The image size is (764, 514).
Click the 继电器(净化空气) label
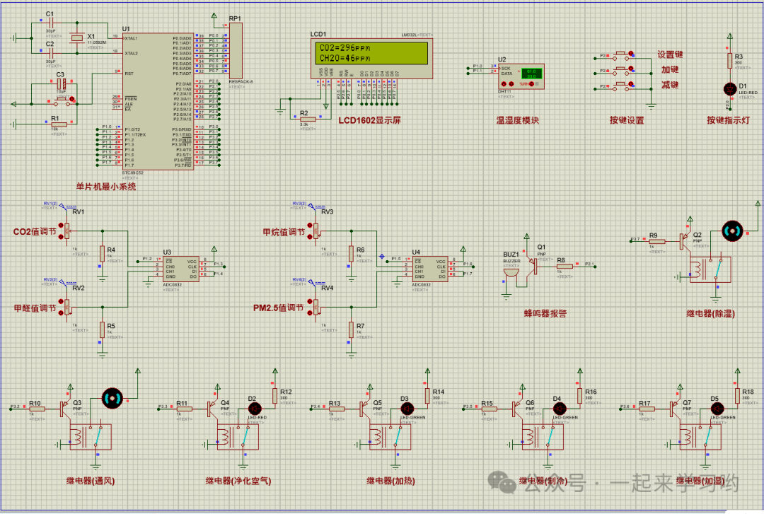click(x=238, y=481)
